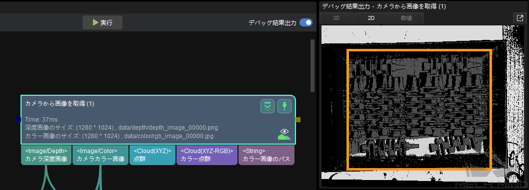
Task: Select the カラー画像のパス String port
Action: pyautogui.click(x=266, y=155)
